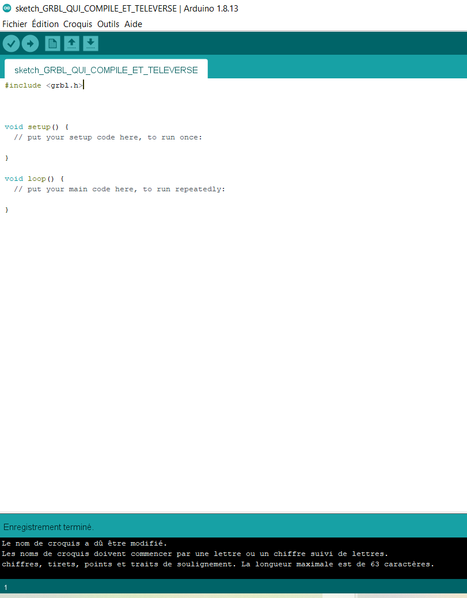The height and width of the screenshot is (598, 467).
Task: Click on the #include <grbl.h> line
Action: [x=43, y=85]
